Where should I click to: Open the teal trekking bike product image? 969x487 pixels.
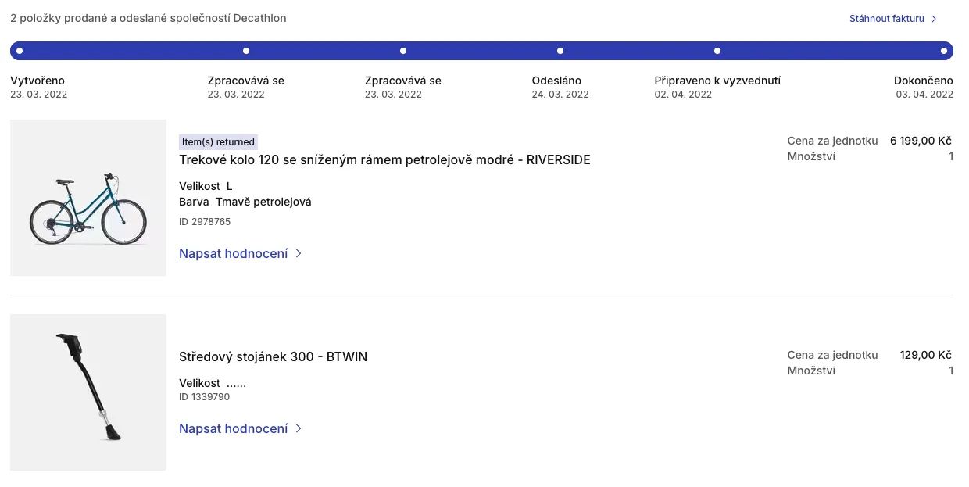(x=88, y=198)
